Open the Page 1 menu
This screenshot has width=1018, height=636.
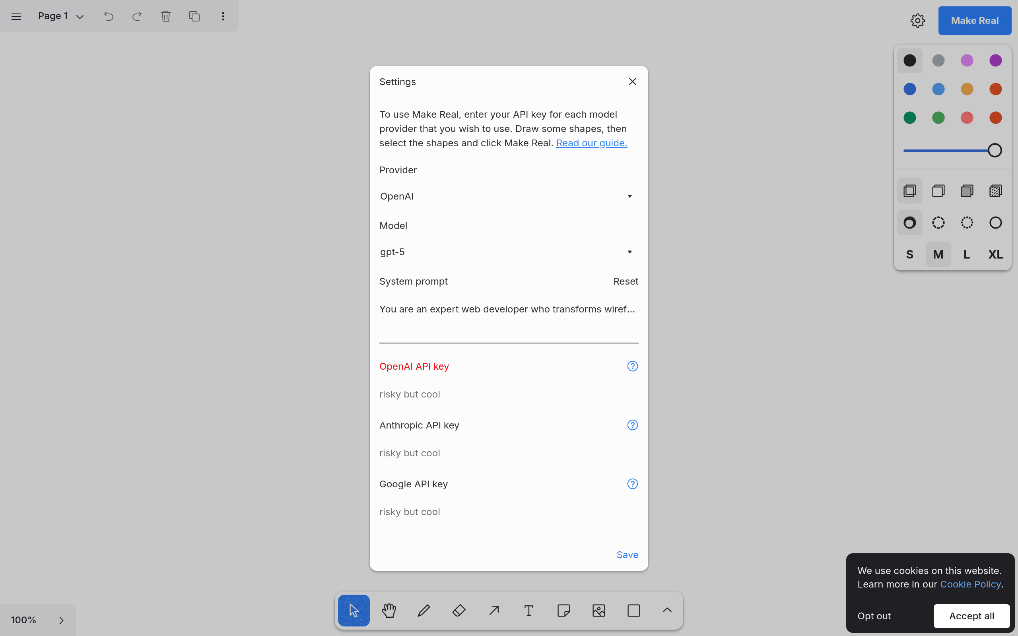click(x=61, y=16)
